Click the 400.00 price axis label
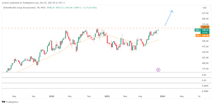This screenshot has height=105, width=213. pyautogui.click(x=205, y=63)
